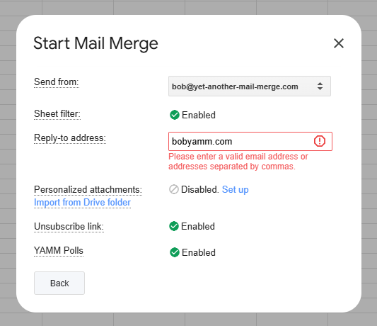This screenshot has height=326, width=377.
Task: Click the Reply-to address label
Action: point(70,138)
